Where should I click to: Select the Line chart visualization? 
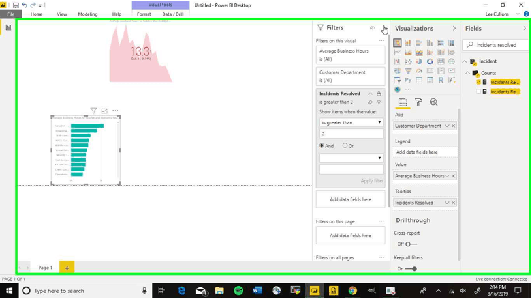click(x=398, y=53)
